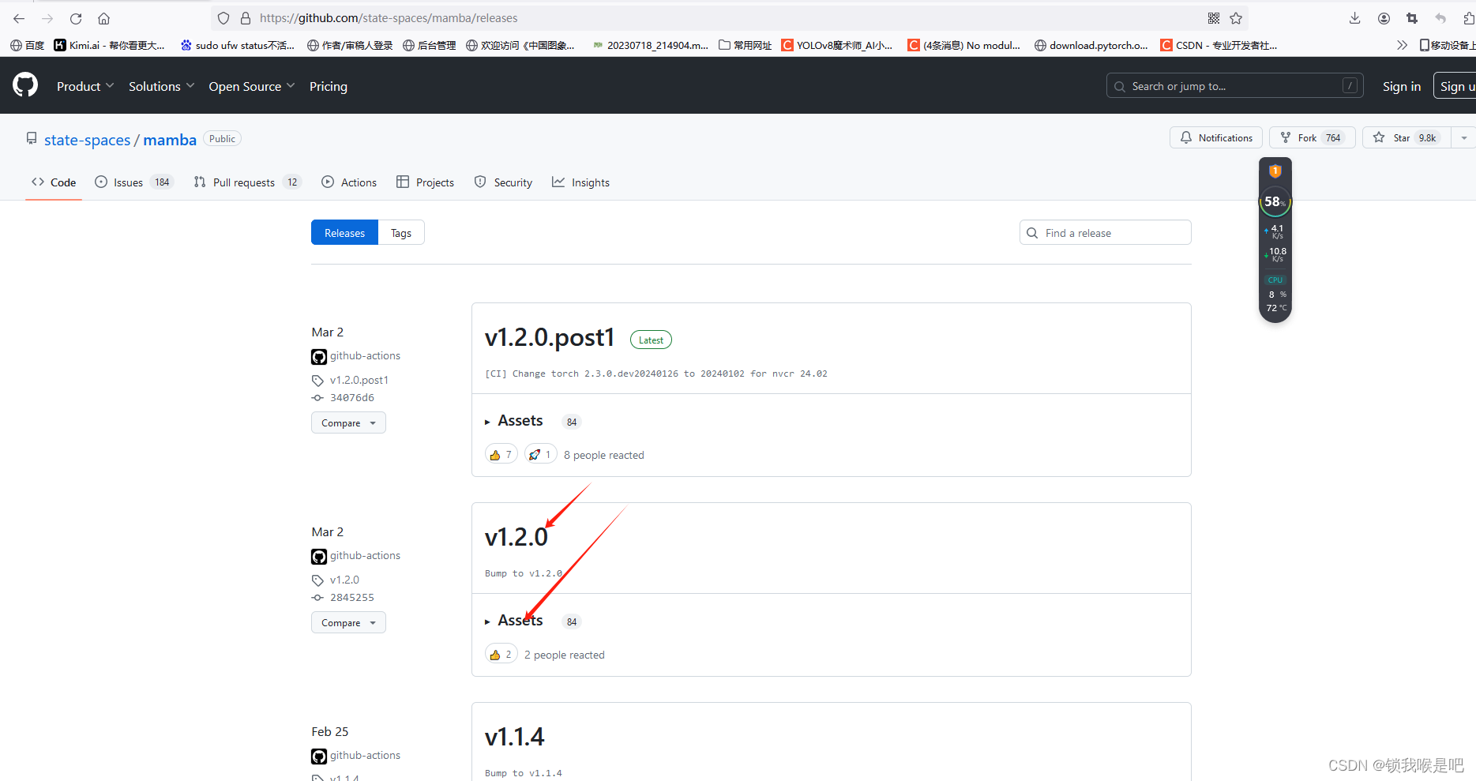
Task: Open the Star button dropdown arrow
Action: pos(1463,137)
